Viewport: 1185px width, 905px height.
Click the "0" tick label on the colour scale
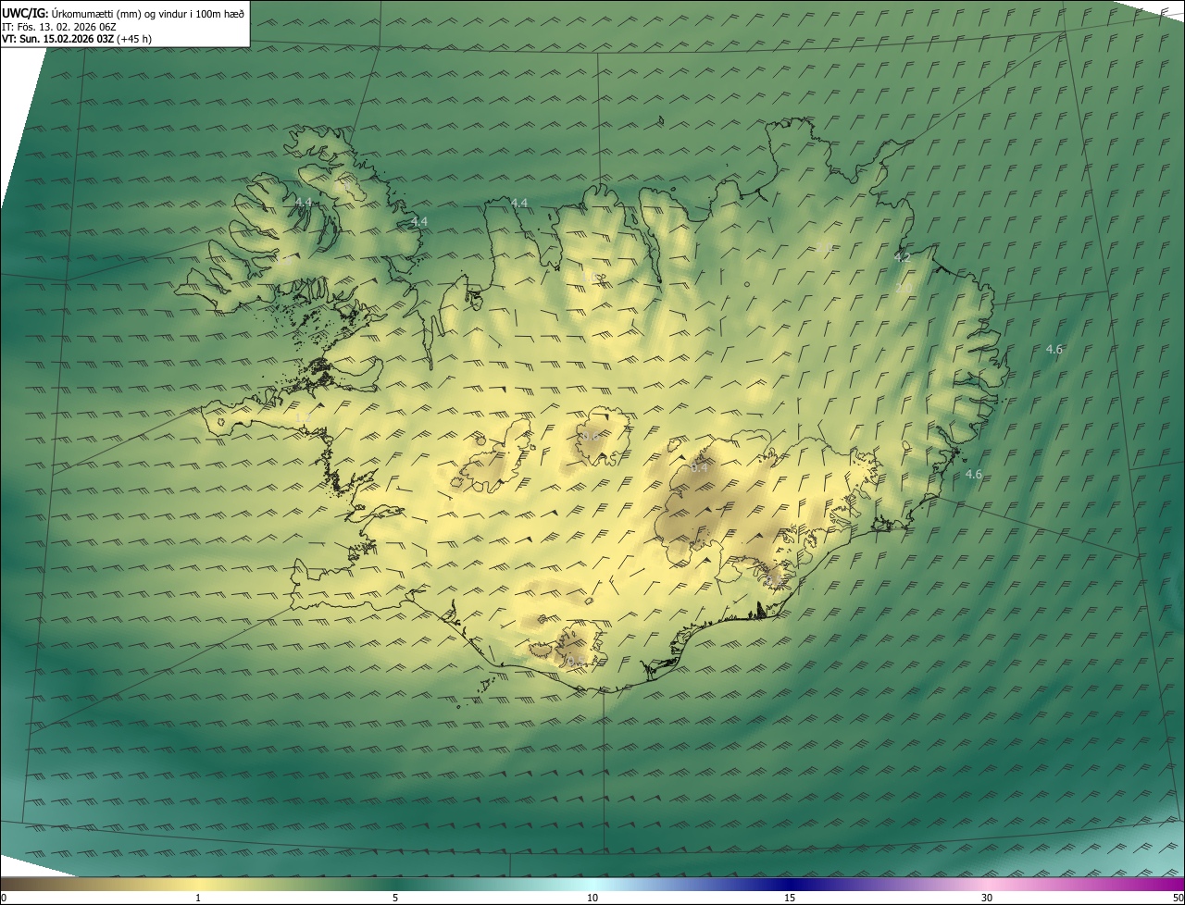pos(3,898)
